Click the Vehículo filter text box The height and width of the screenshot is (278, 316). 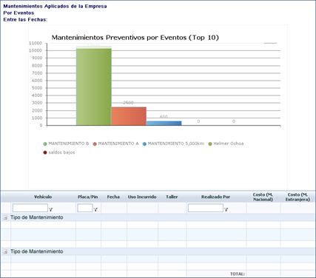30,208
